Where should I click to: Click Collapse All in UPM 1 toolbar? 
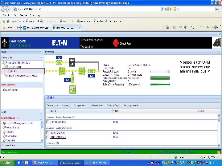(x=66, y=105)
